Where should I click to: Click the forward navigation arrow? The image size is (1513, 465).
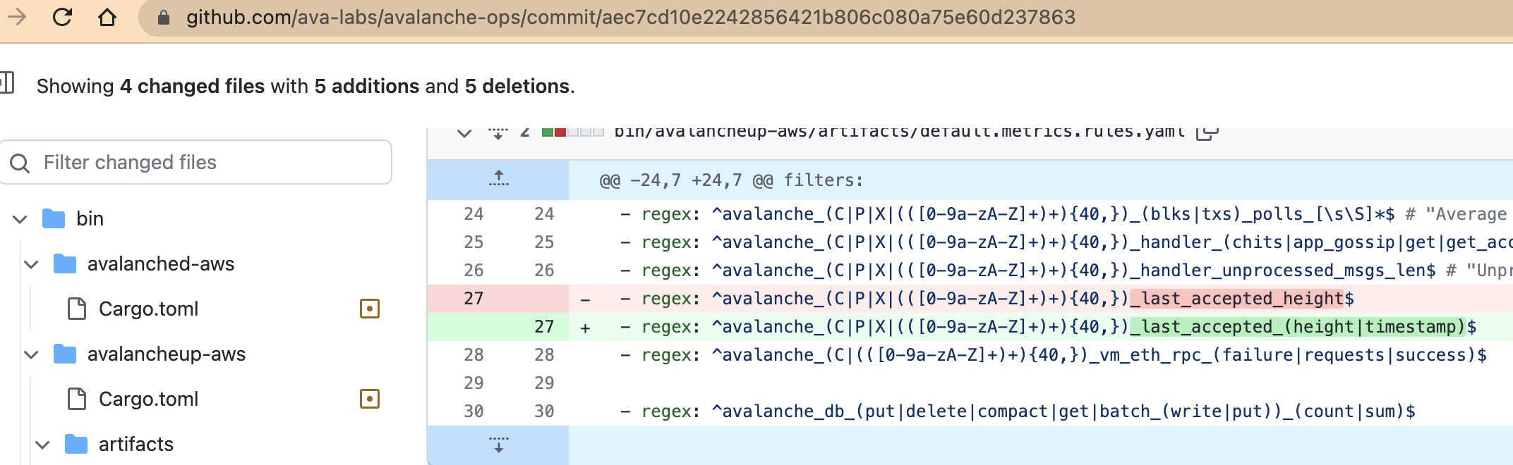[17, 17]
